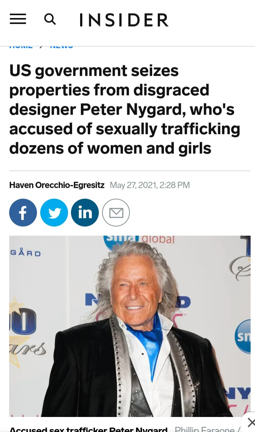Click the GÅRD text in photo corner
255x432 pixels.
26,253
